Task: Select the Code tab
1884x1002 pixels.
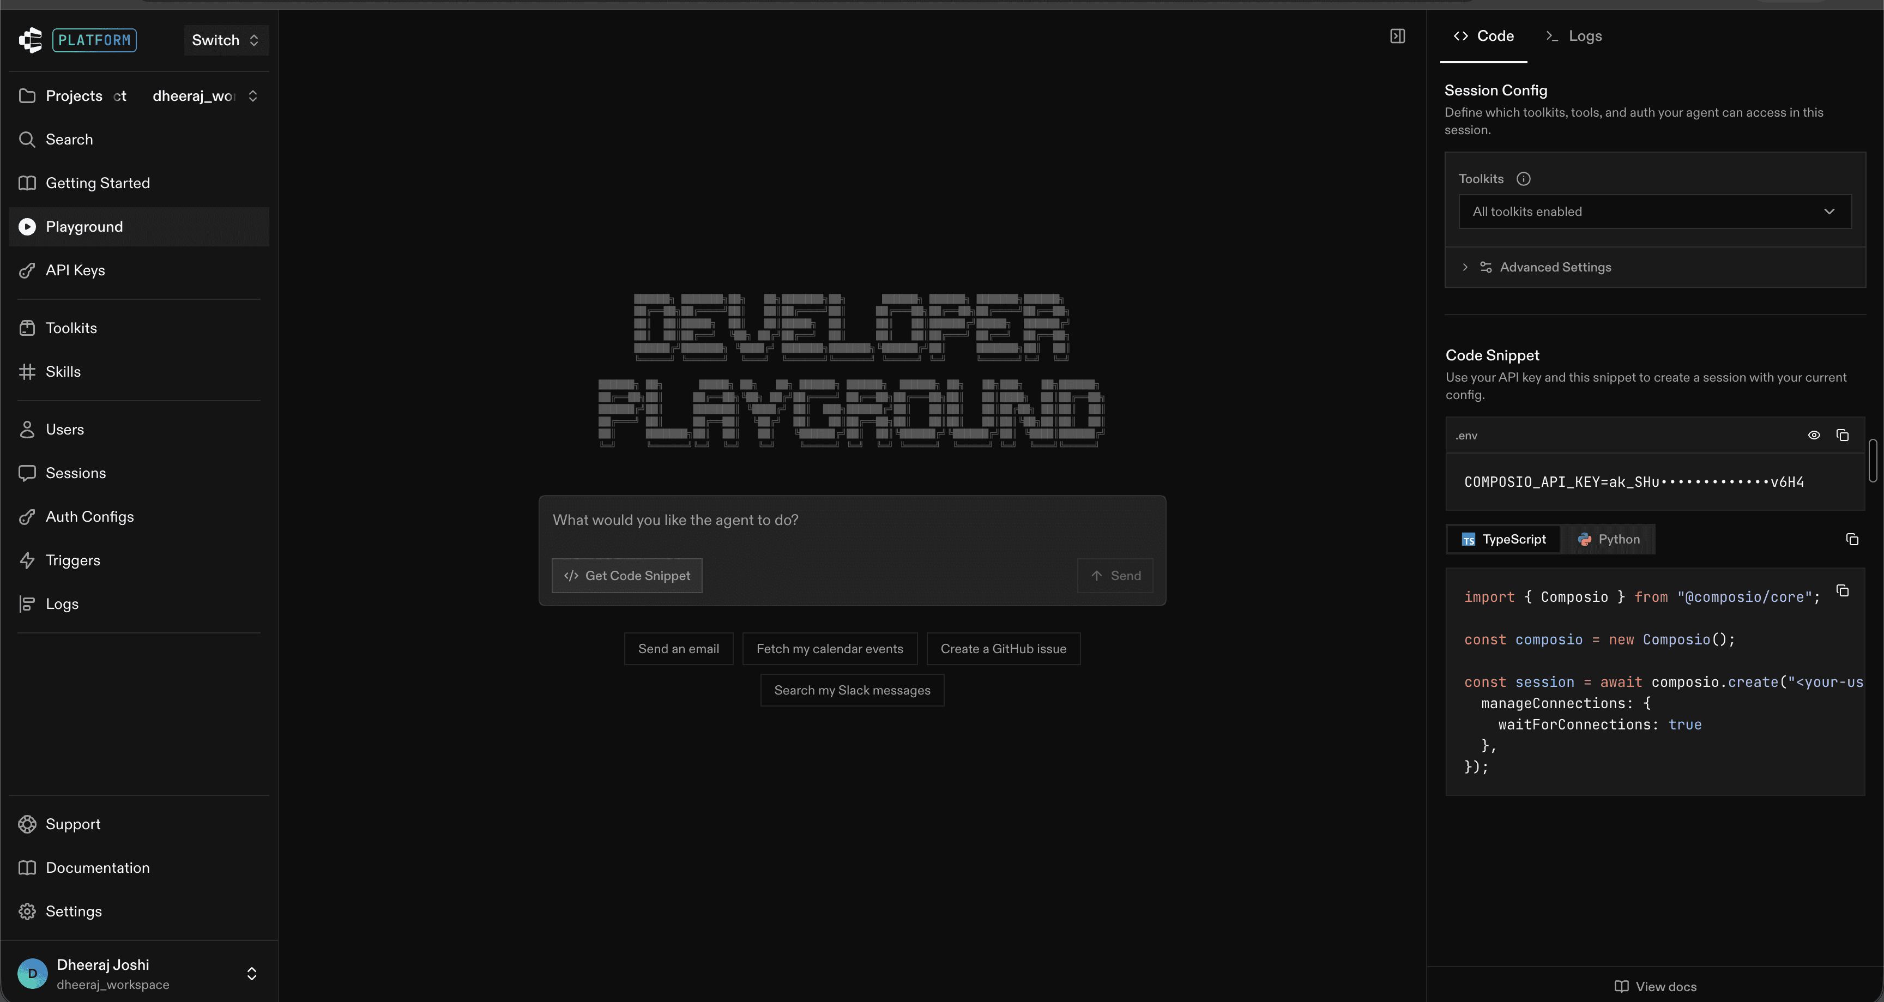Action: pos(1483,36)
